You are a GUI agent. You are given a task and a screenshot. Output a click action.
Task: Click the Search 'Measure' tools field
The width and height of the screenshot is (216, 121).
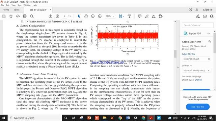pyautogui.click(x=198, y=25)
